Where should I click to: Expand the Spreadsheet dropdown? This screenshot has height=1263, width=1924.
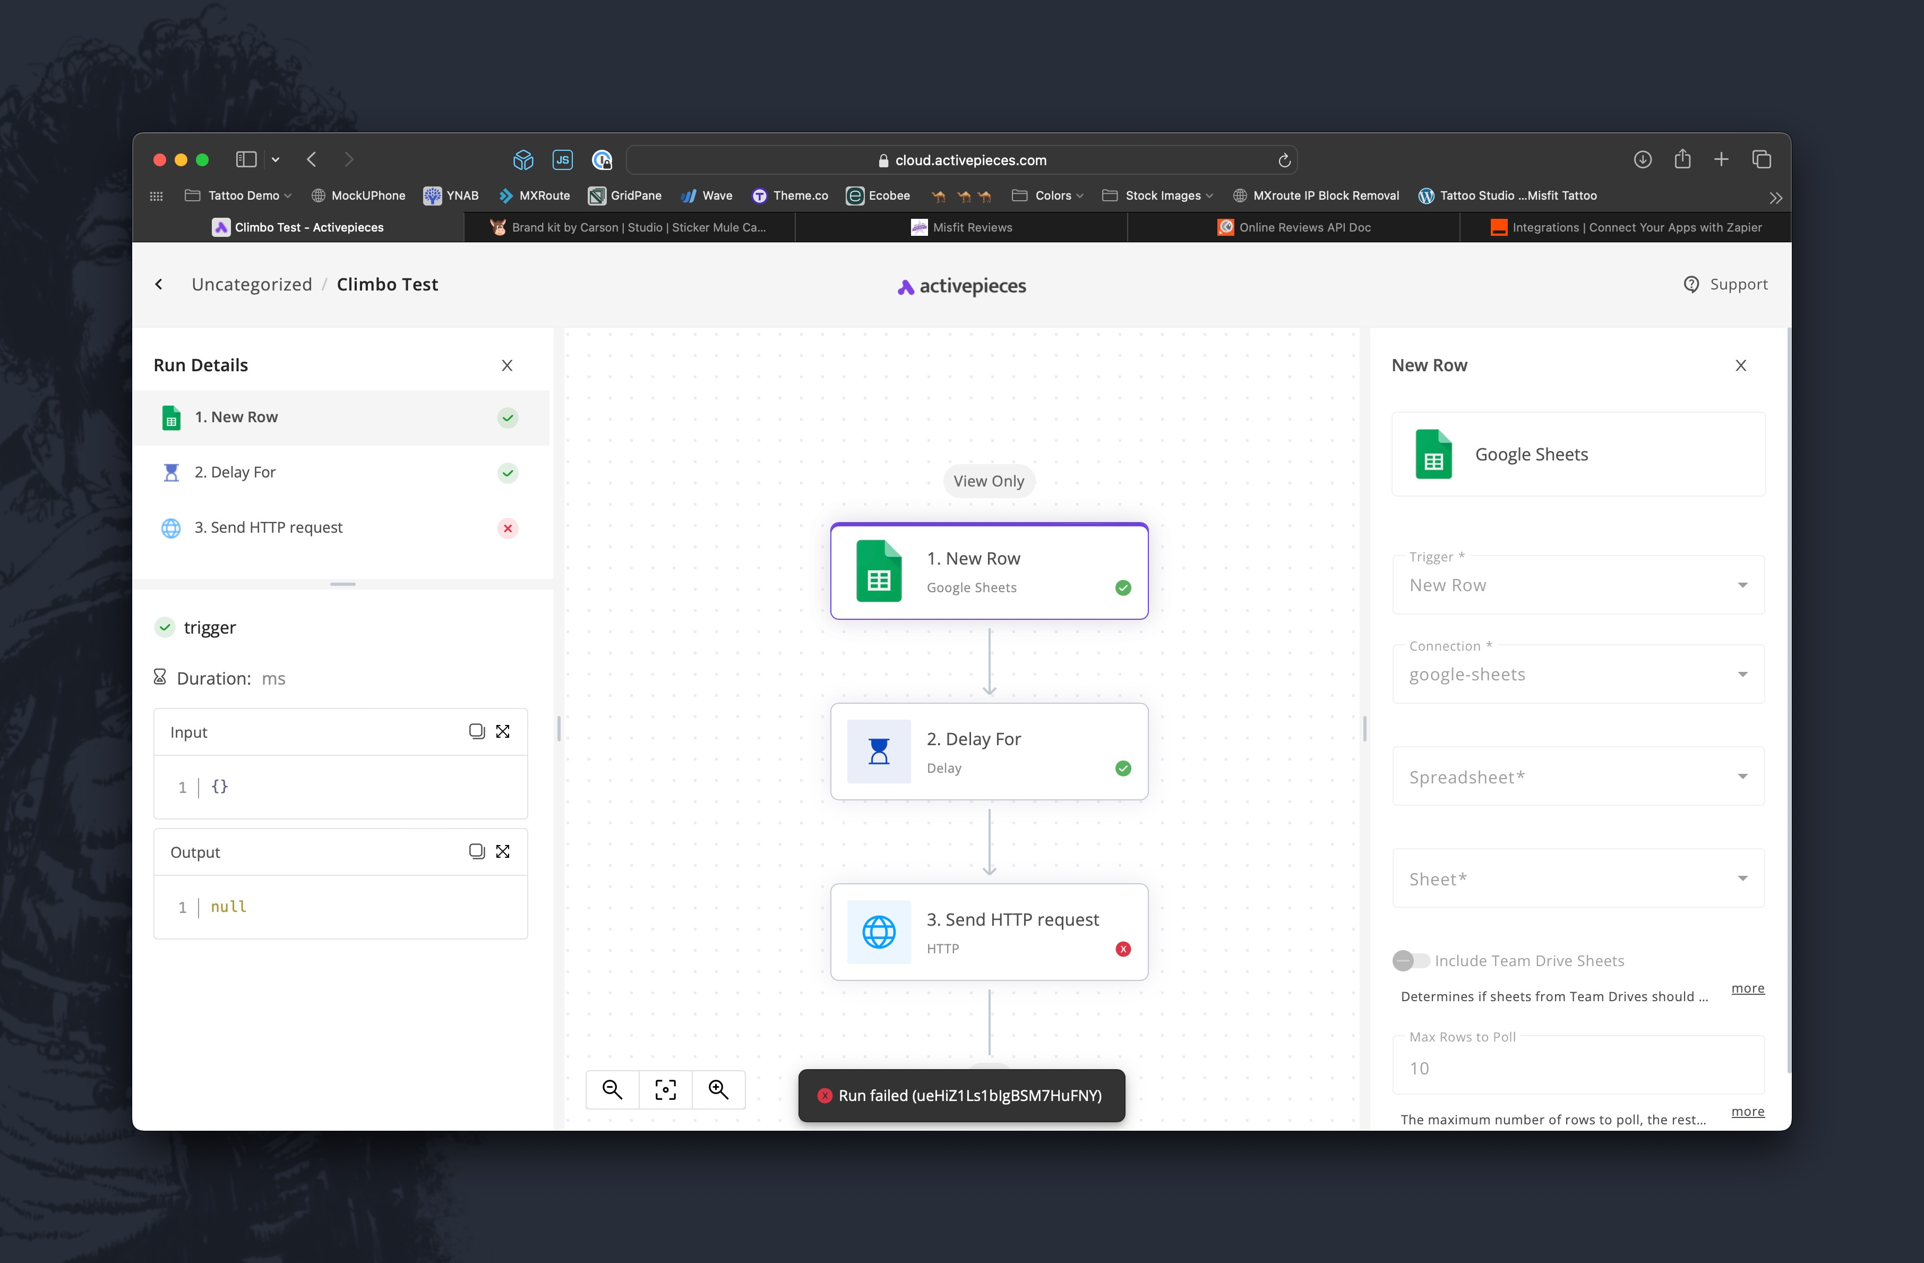click(1577, 777)
